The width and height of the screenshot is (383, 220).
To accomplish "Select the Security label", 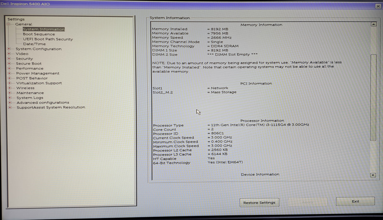I will [x=24, y=58].
